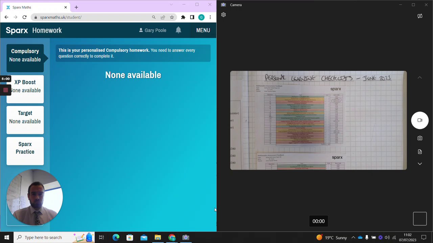Viewport: 433px width, 243px height.
Task: Open the camera roll thumbnail square
Action: tap(420, 219)
